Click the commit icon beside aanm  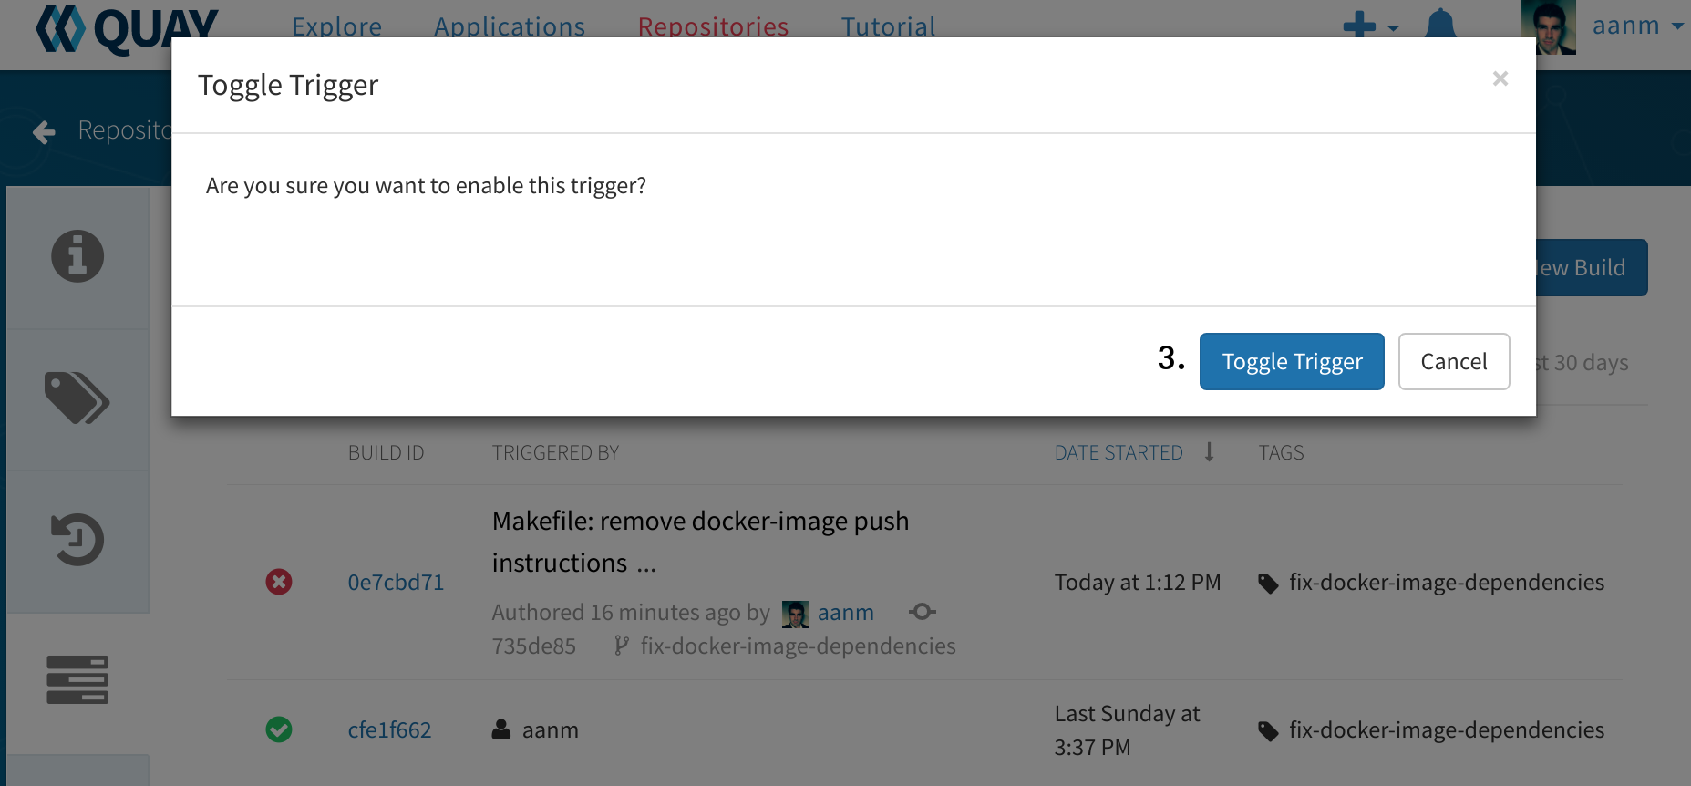coord(923,612)
